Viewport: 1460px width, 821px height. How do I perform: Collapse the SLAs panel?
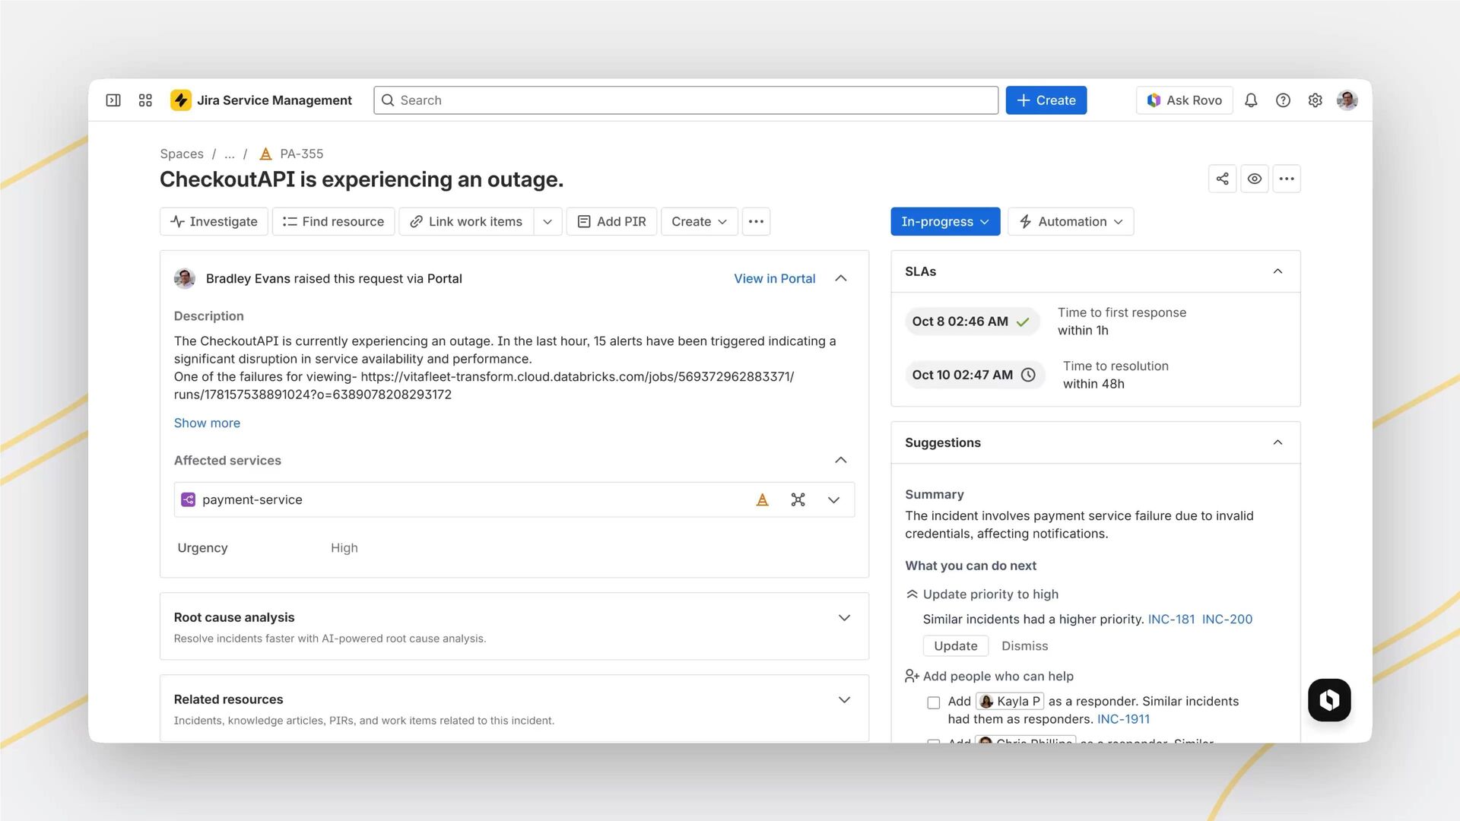pos(1277,271)
